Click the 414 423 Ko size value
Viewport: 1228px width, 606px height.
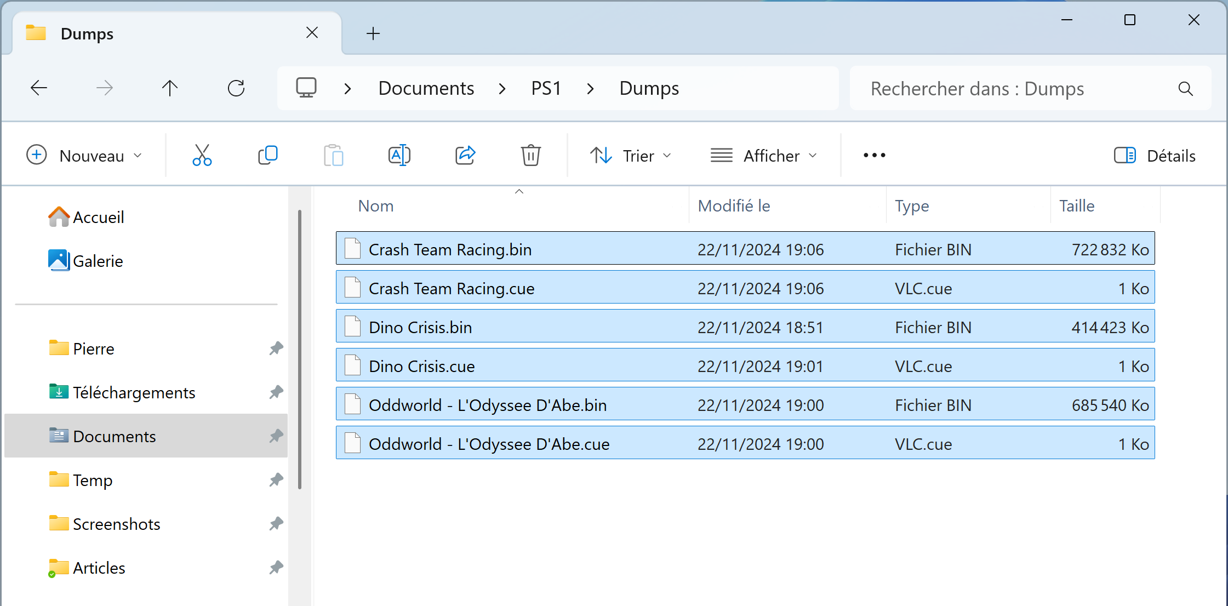click(x=1110, y=327)
